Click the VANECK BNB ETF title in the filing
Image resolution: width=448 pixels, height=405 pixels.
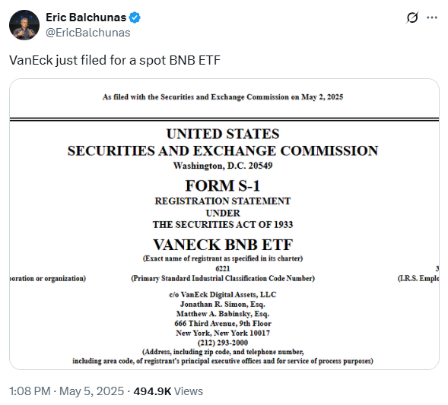[223, 245]
